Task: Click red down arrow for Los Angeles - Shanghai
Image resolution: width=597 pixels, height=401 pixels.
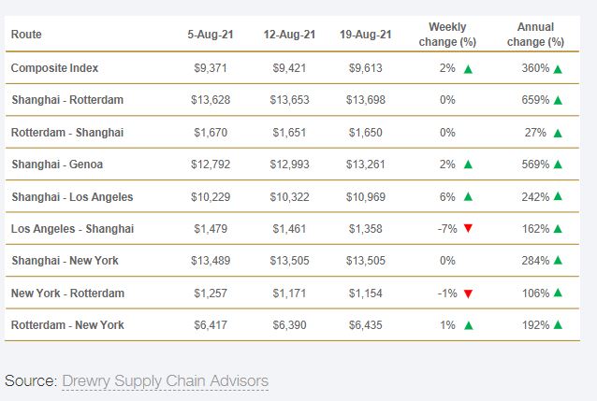Action: [x=468, y=229]
